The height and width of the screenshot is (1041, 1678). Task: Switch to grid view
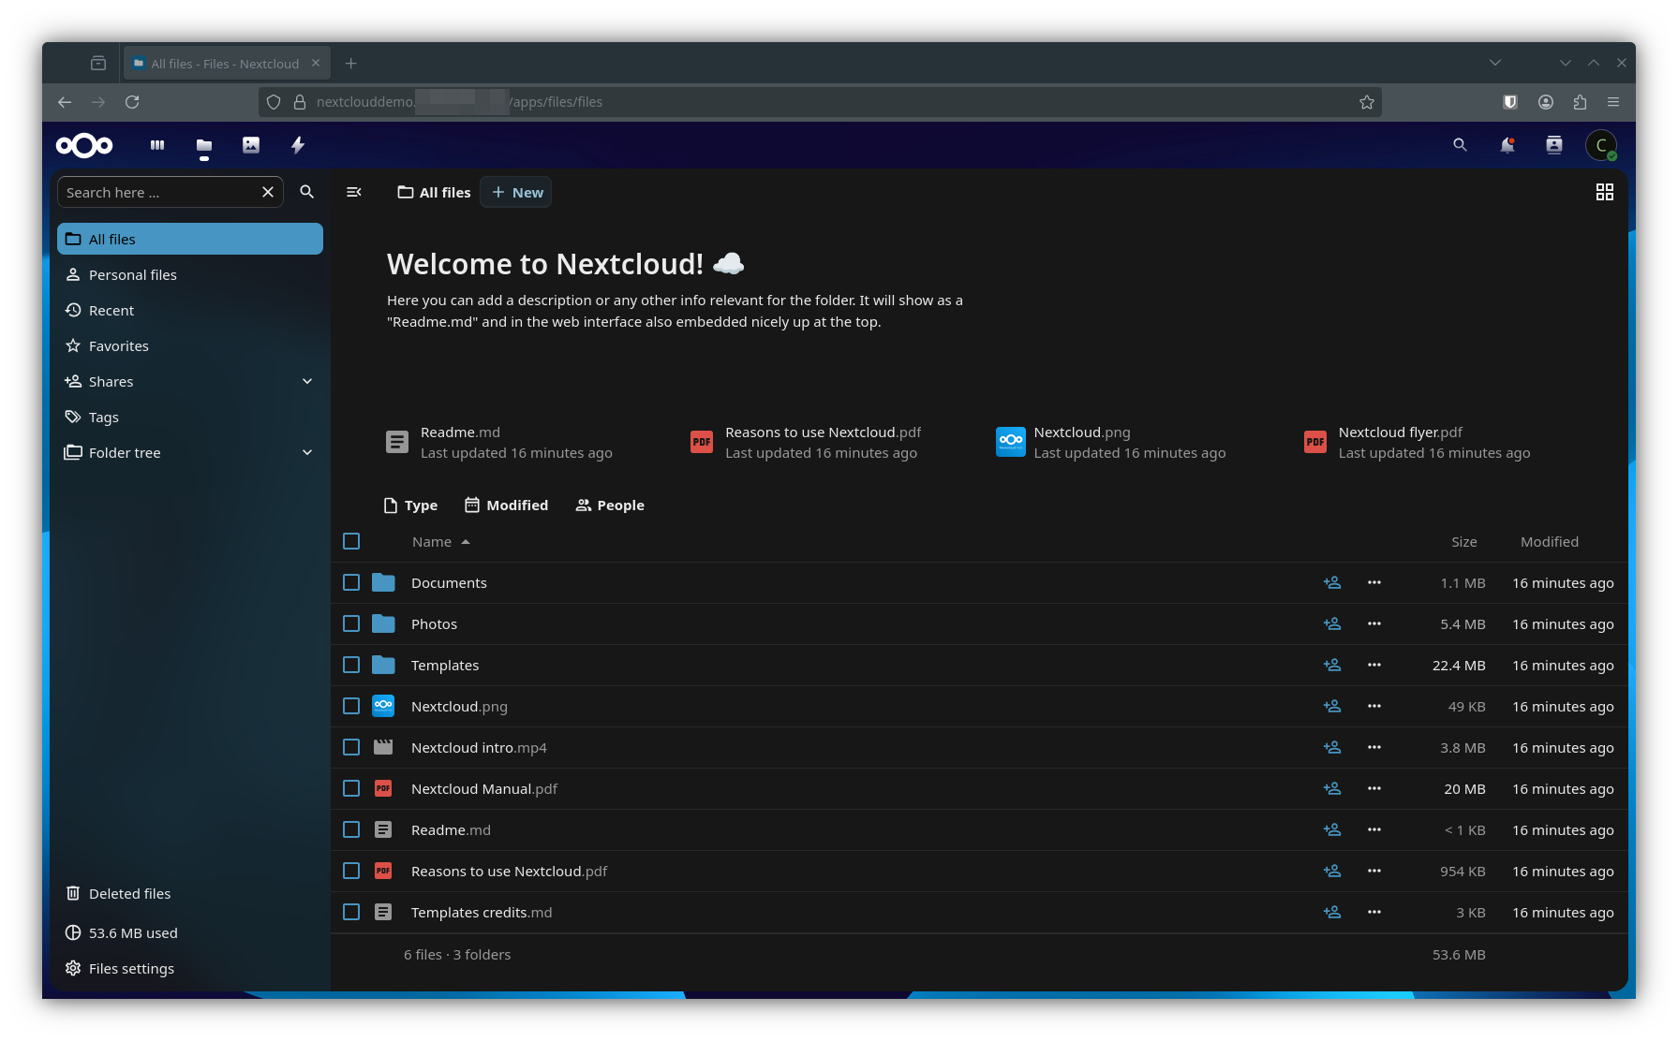point(1604,192)
